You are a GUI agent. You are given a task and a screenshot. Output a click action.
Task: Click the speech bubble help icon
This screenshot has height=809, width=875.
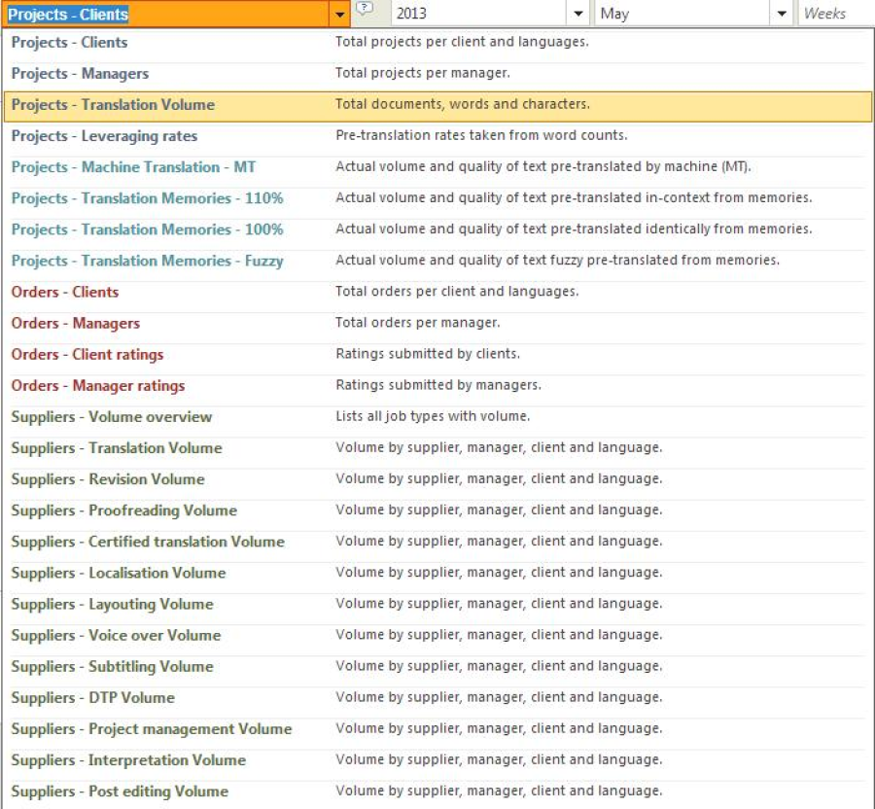pos(365,11)
